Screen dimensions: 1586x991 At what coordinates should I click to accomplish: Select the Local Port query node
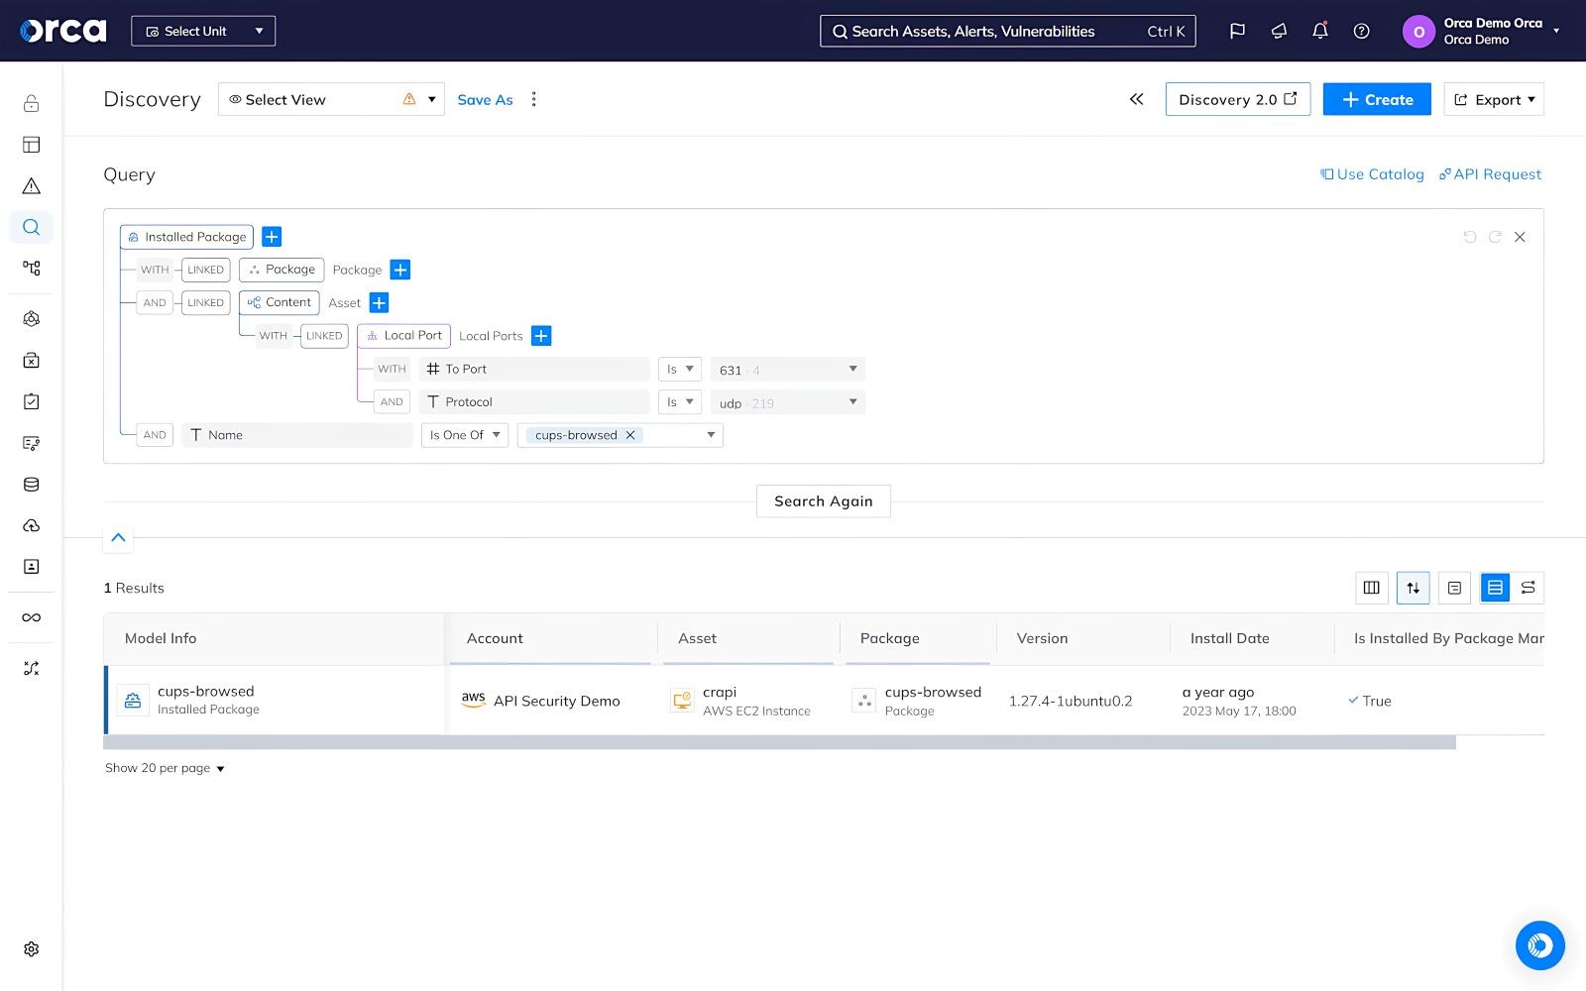pos(403,336)
